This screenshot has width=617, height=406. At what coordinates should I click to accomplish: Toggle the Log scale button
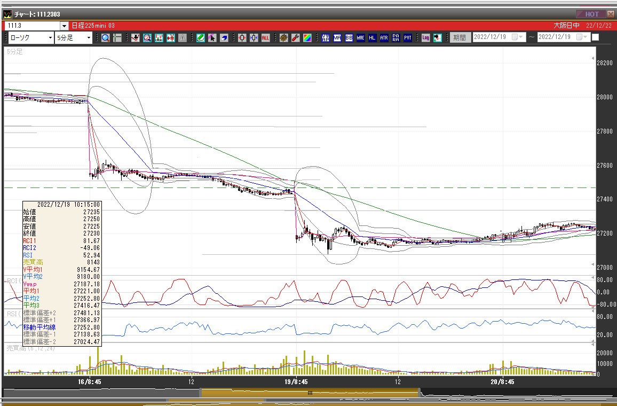pos(425,38)
